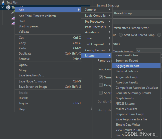The width and height of the screenshot is (162, 139).
Task: Add View Results in Table
Action: pyautogui.click(x=136, y=130)
